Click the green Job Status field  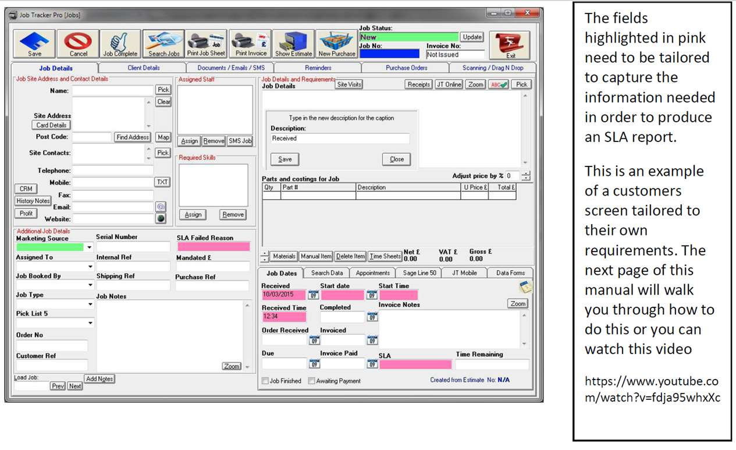pos(409,37)
